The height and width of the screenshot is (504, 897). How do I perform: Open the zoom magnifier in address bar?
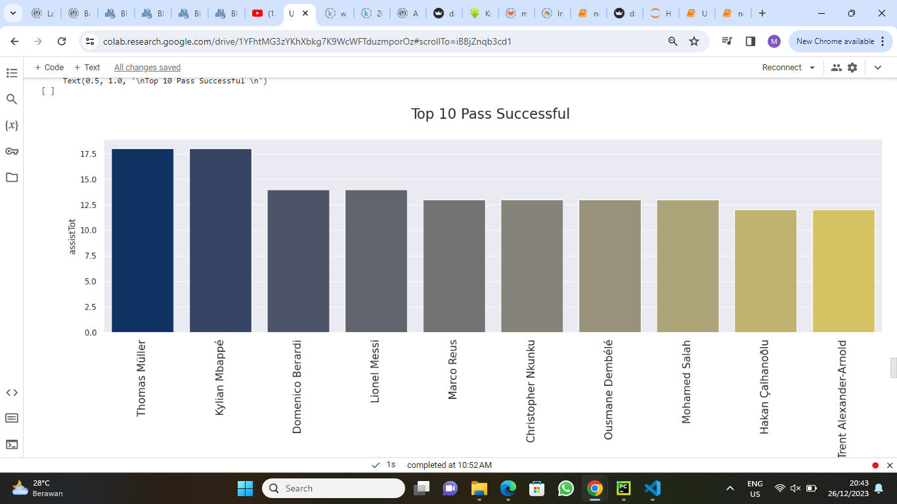pyautogui.click(x=672, y=41)
